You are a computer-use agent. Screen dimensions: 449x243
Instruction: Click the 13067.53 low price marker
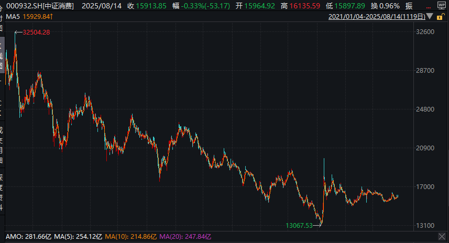pos(300,225)
